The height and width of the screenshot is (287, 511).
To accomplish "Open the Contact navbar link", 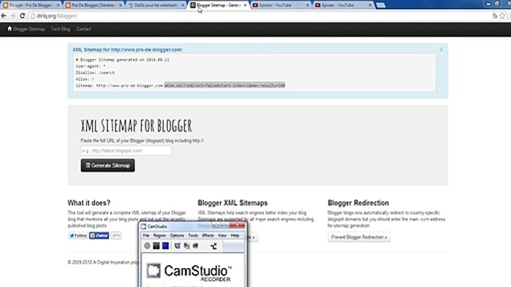I will [x=84, y=29].
